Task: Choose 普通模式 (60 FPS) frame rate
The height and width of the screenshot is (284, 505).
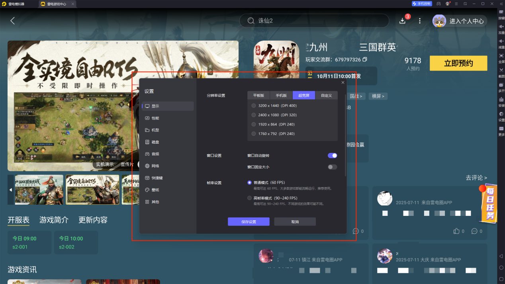Action: pyautogui.click(x=250, y=182)
